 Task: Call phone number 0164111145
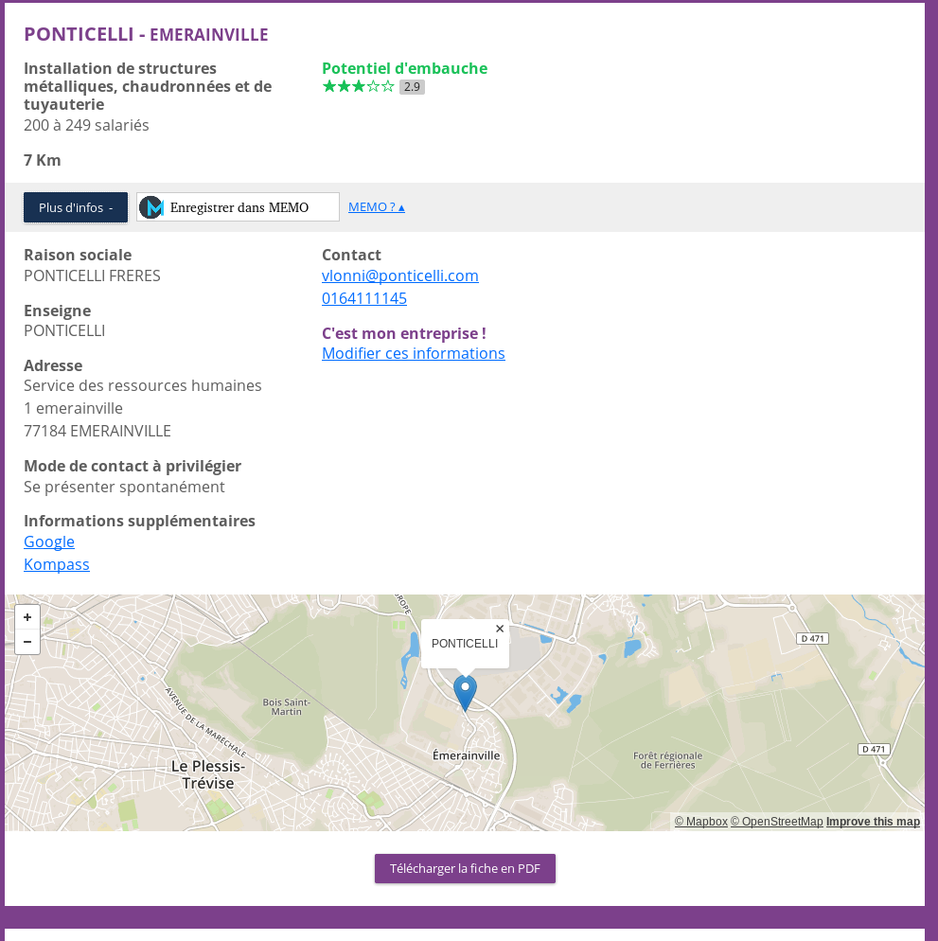(x=364, y=298)
